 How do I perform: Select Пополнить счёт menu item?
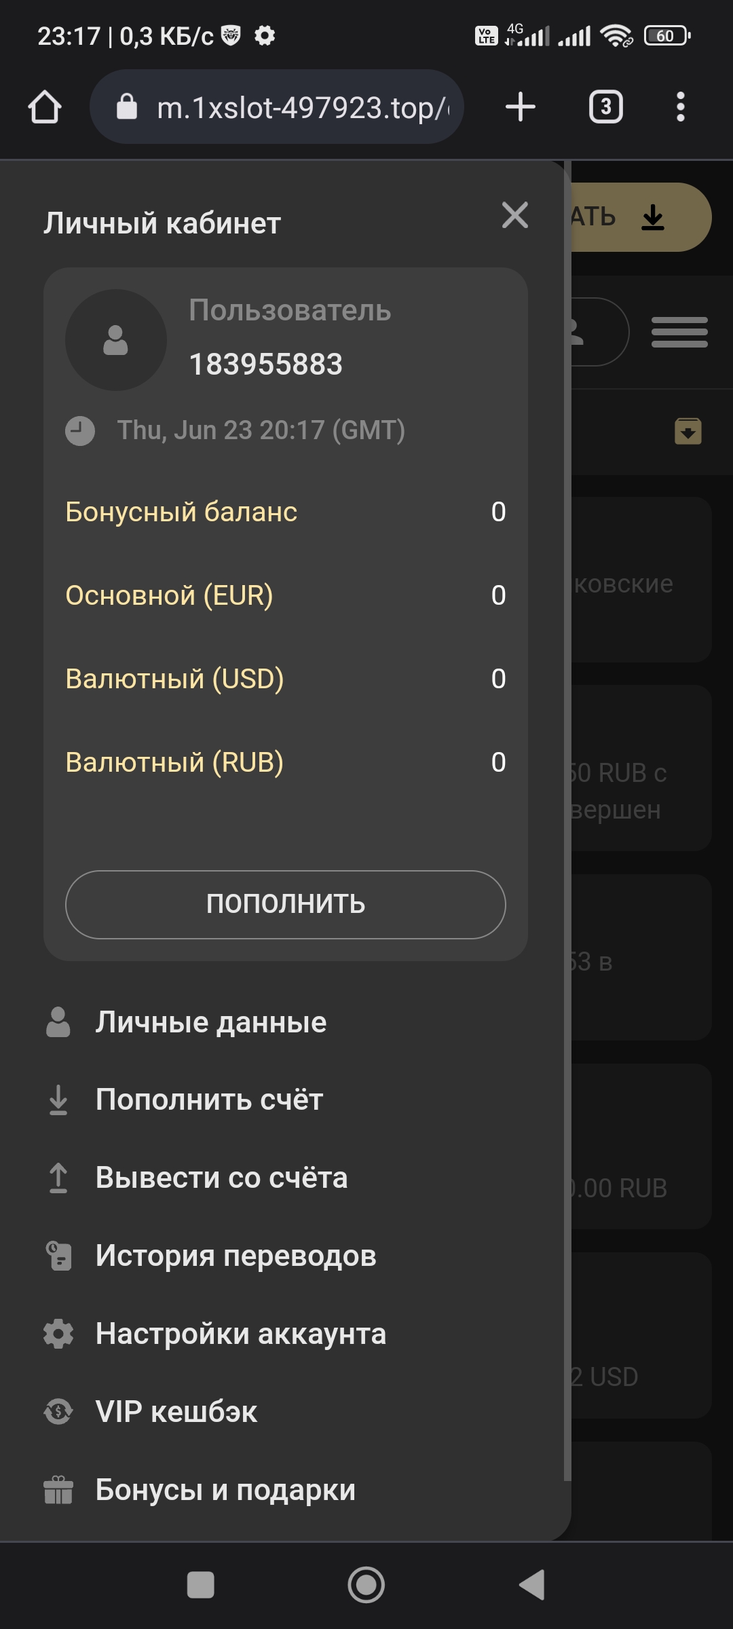209,1100
